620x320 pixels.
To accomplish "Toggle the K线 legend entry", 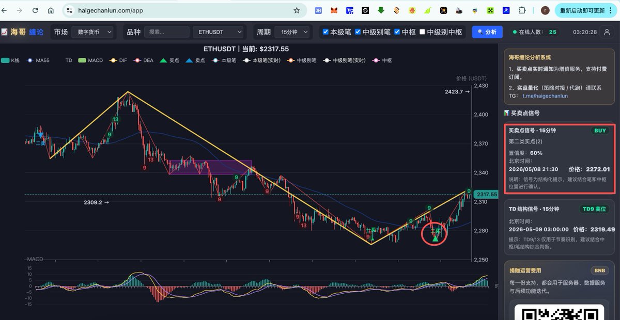I will click(10, 60).
